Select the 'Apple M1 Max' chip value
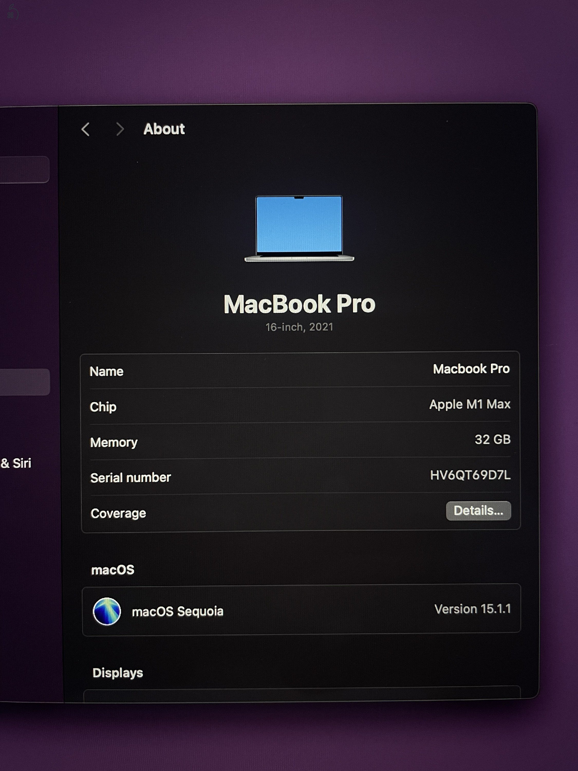 coord(470,404)
